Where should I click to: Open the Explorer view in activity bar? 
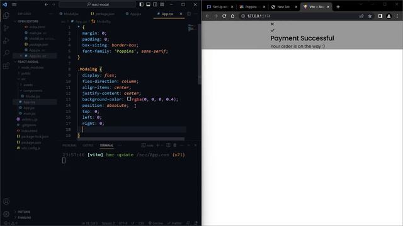click(6, 15)
